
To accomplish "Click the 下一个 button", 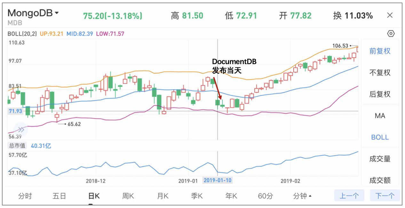I will (x=385, y=196).
